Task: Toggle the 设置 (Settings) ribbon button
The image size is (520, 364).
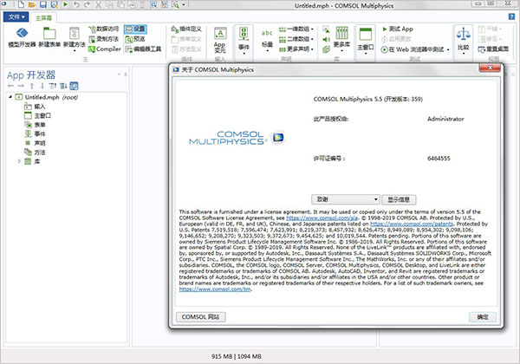Action: point(135,29)
